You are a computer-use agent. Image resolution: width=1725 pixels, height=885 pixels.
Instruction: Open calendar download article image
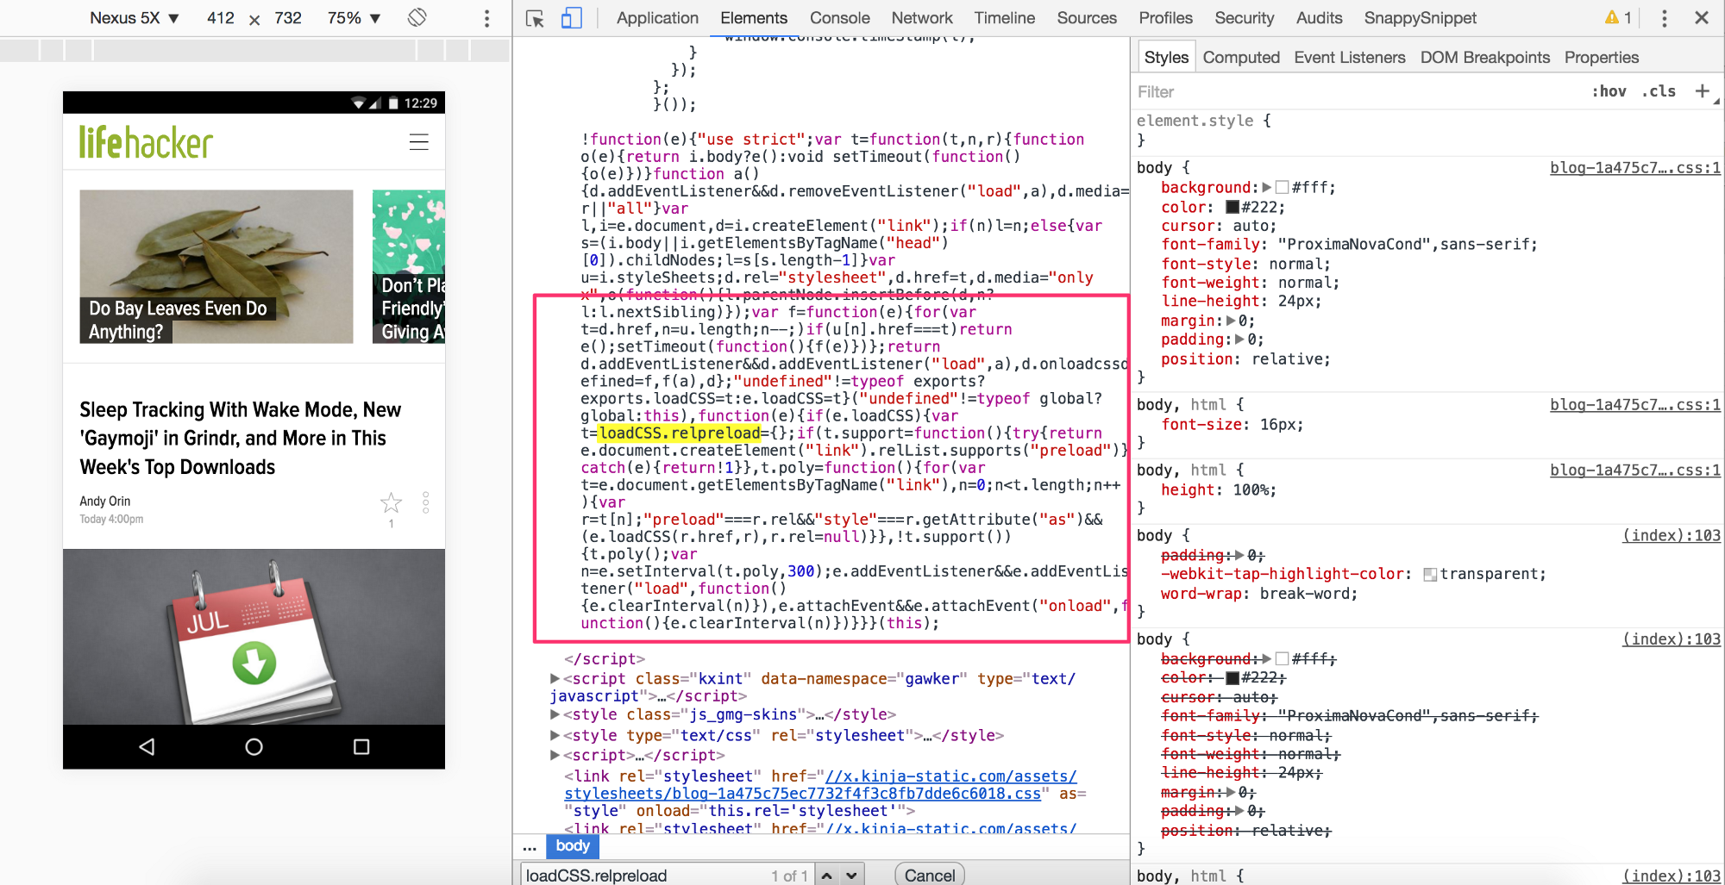(254, 636)
